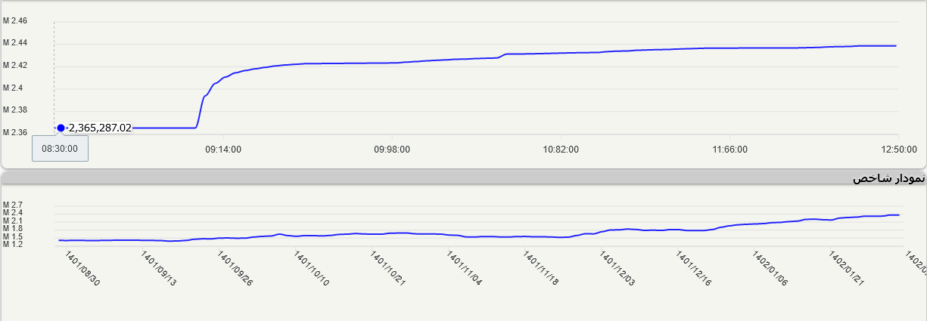Click the M 2.46 y-axis label
Screen dimensions: 927x321
[x=15, y=20]
